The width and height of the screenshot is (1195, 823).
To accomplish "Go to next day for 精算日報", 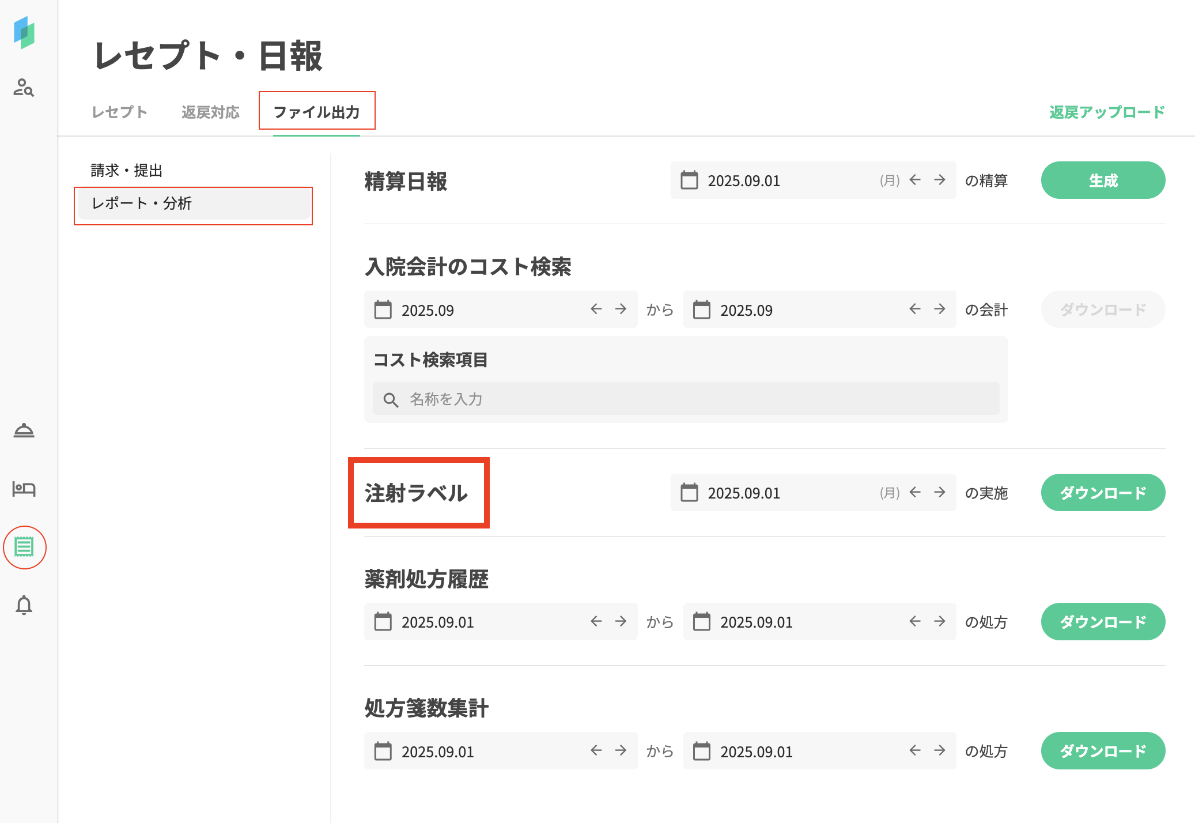I will click(x=940, y=180).
